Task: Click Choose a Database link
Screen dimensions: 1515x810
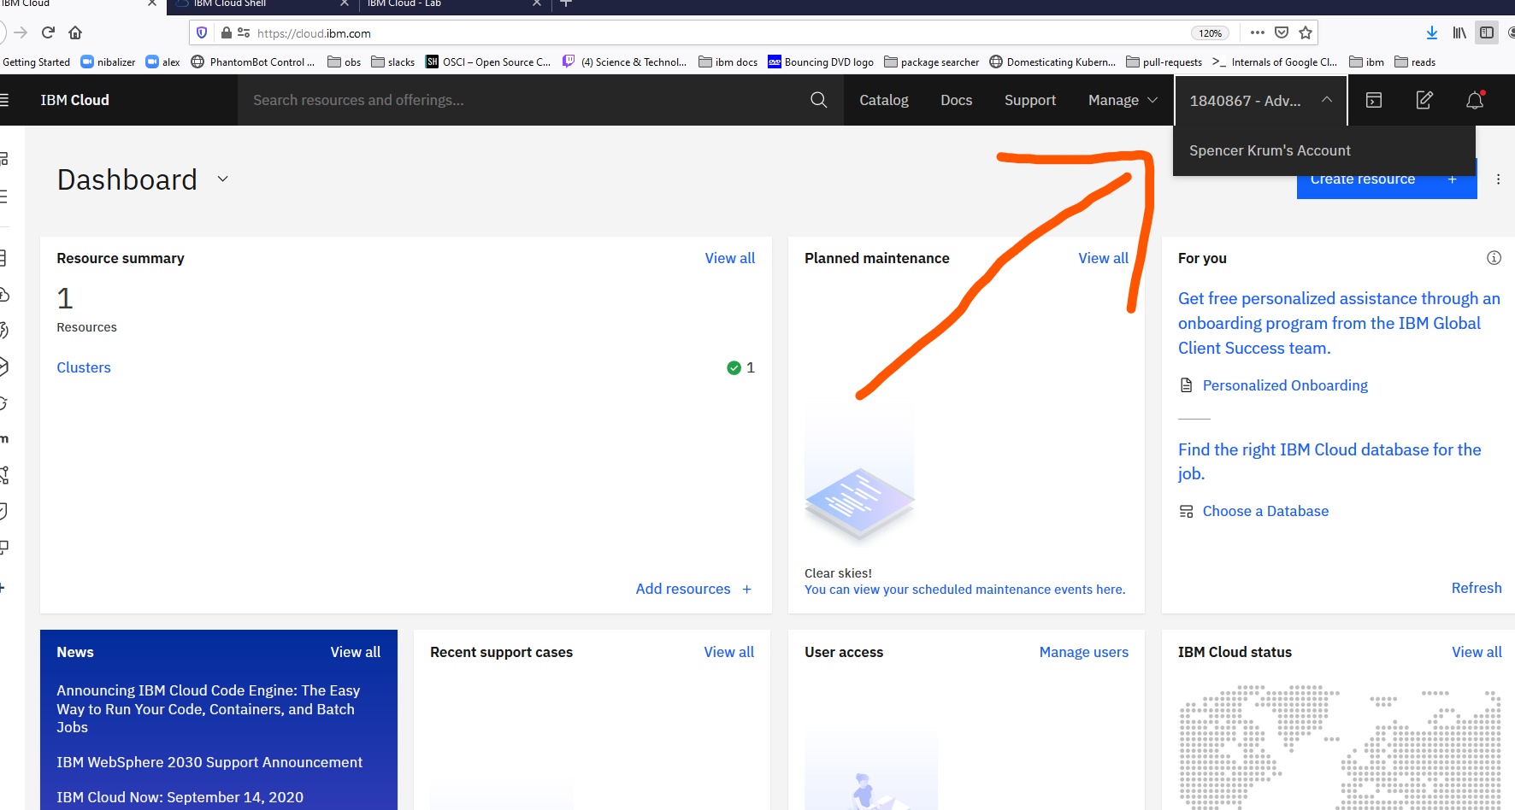Action: click(x=1265, y=511)
